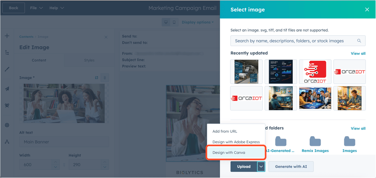Click the Subject line label
376x178 pixels.
(133, 60)
